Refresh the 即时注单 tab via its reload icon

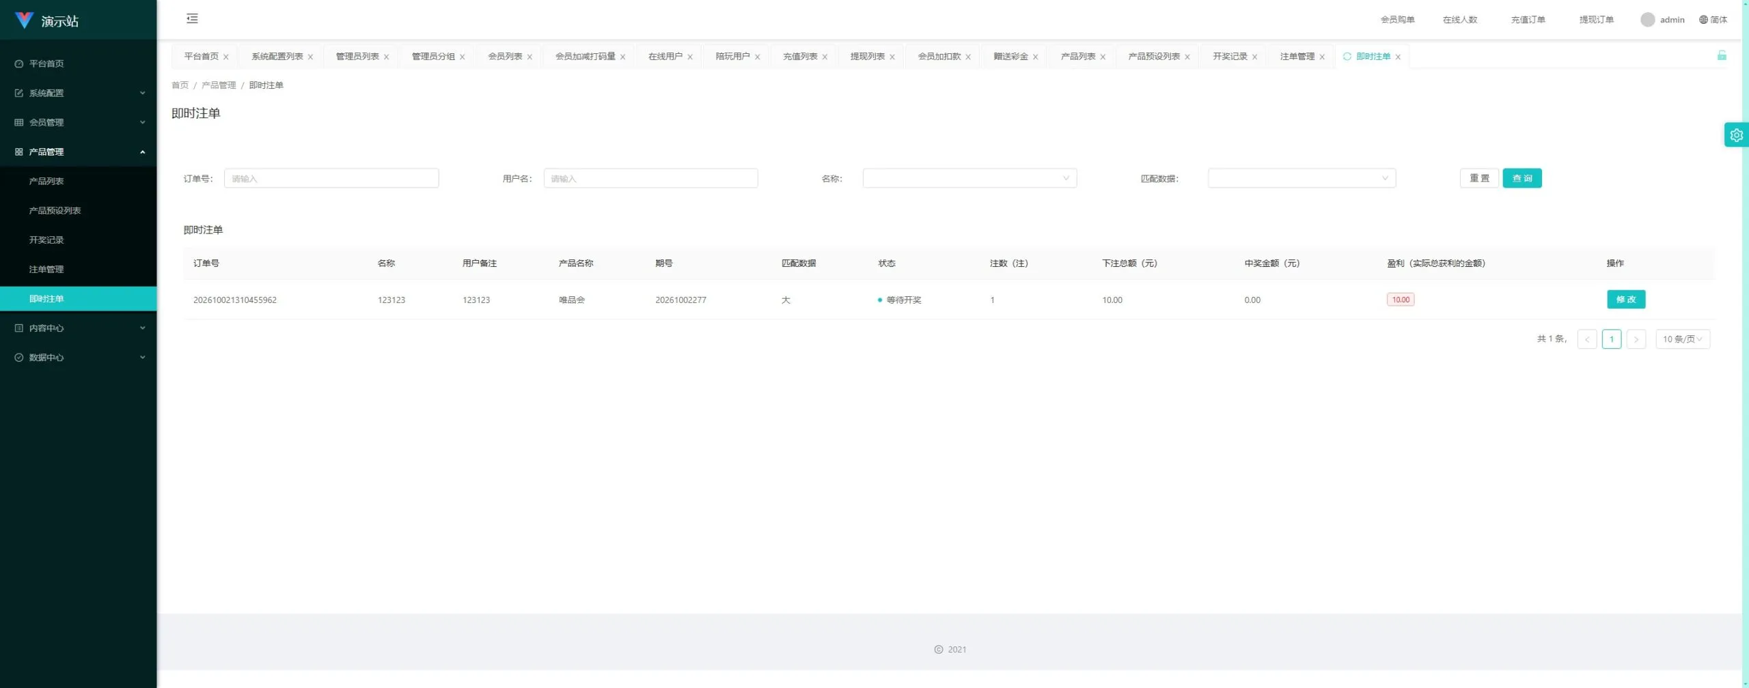tap(1347, 57)
